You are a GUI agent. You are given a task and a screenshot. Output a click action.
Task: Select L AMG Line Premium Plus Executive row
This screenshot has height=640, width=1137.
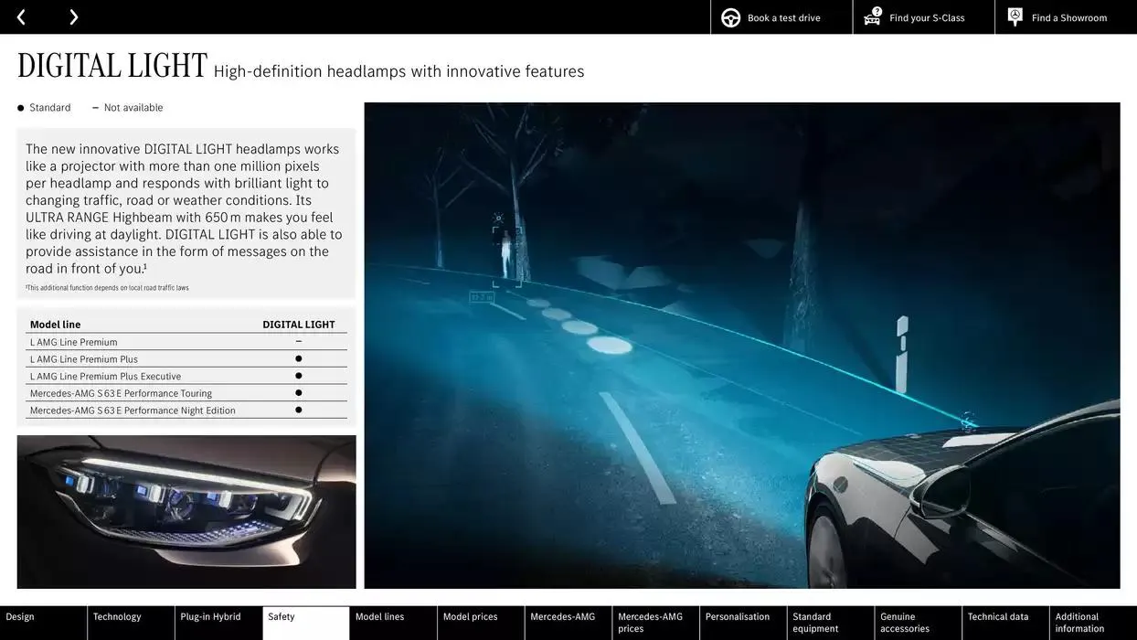(x=186, y=376)
